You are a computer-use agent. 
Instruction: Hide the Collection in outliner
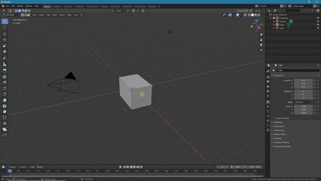point(318,18)
